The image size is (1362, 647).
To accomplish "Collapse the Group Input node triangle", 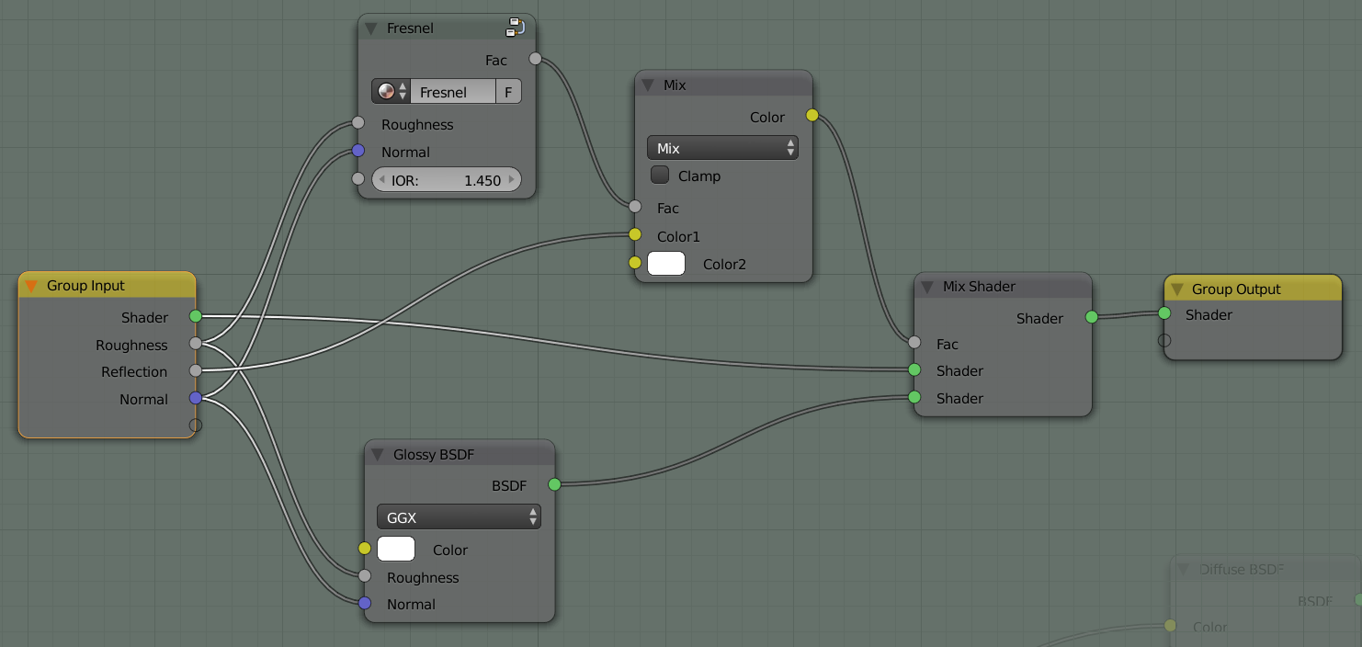I will 31,286.
